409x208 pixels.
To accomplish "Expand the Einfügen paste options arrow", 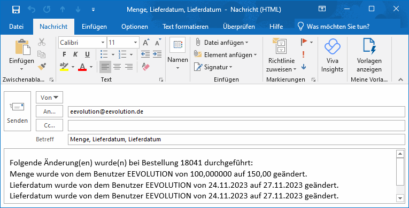I will 21,69.
